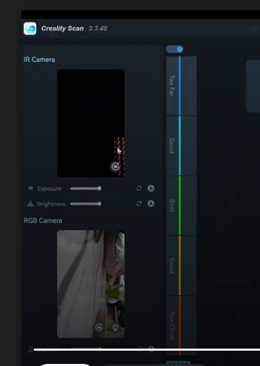Viewport: 260px width, 366px height.
Task: Select the red Too Close distance segment
Action: [x=181, y=326]
